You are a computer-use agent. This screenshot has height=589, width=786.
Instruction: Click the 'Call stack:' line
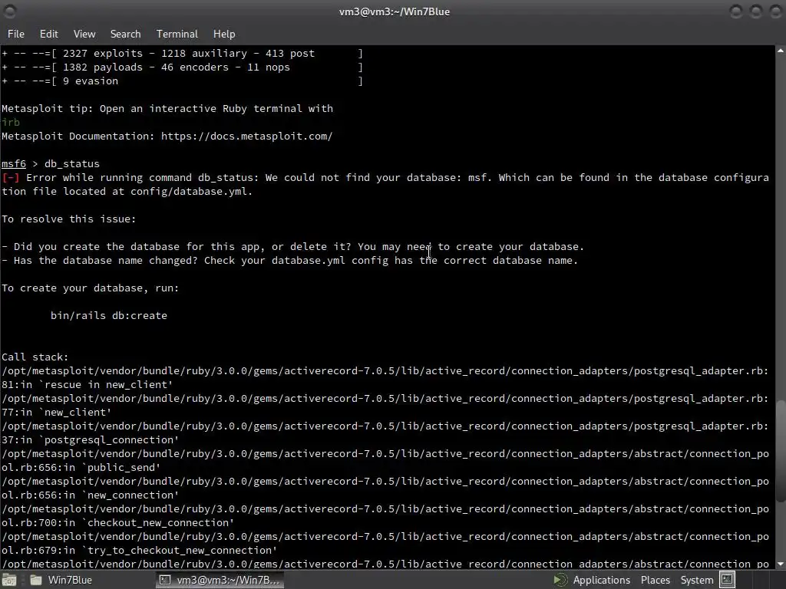[35, 357]
